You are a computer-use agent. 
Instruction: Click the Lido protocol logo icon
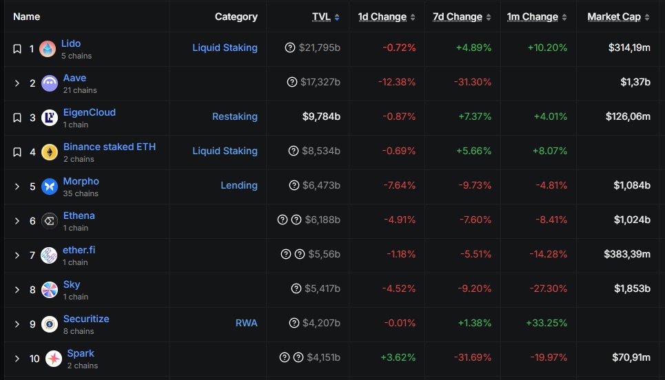coord(48,49)
